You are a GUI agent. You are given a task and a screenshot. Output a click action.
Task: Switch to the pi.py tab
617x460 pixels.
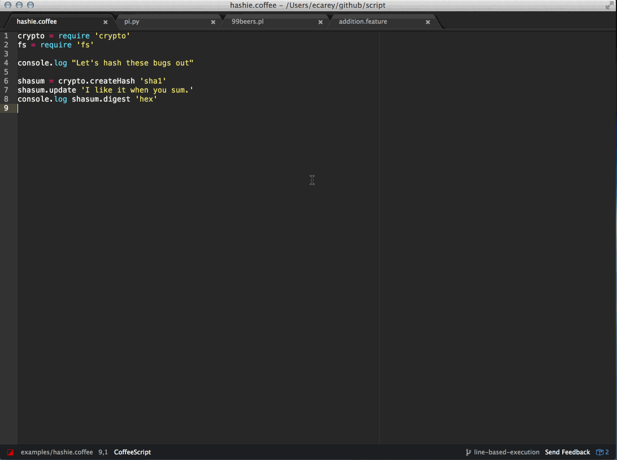tap(132, 21)
